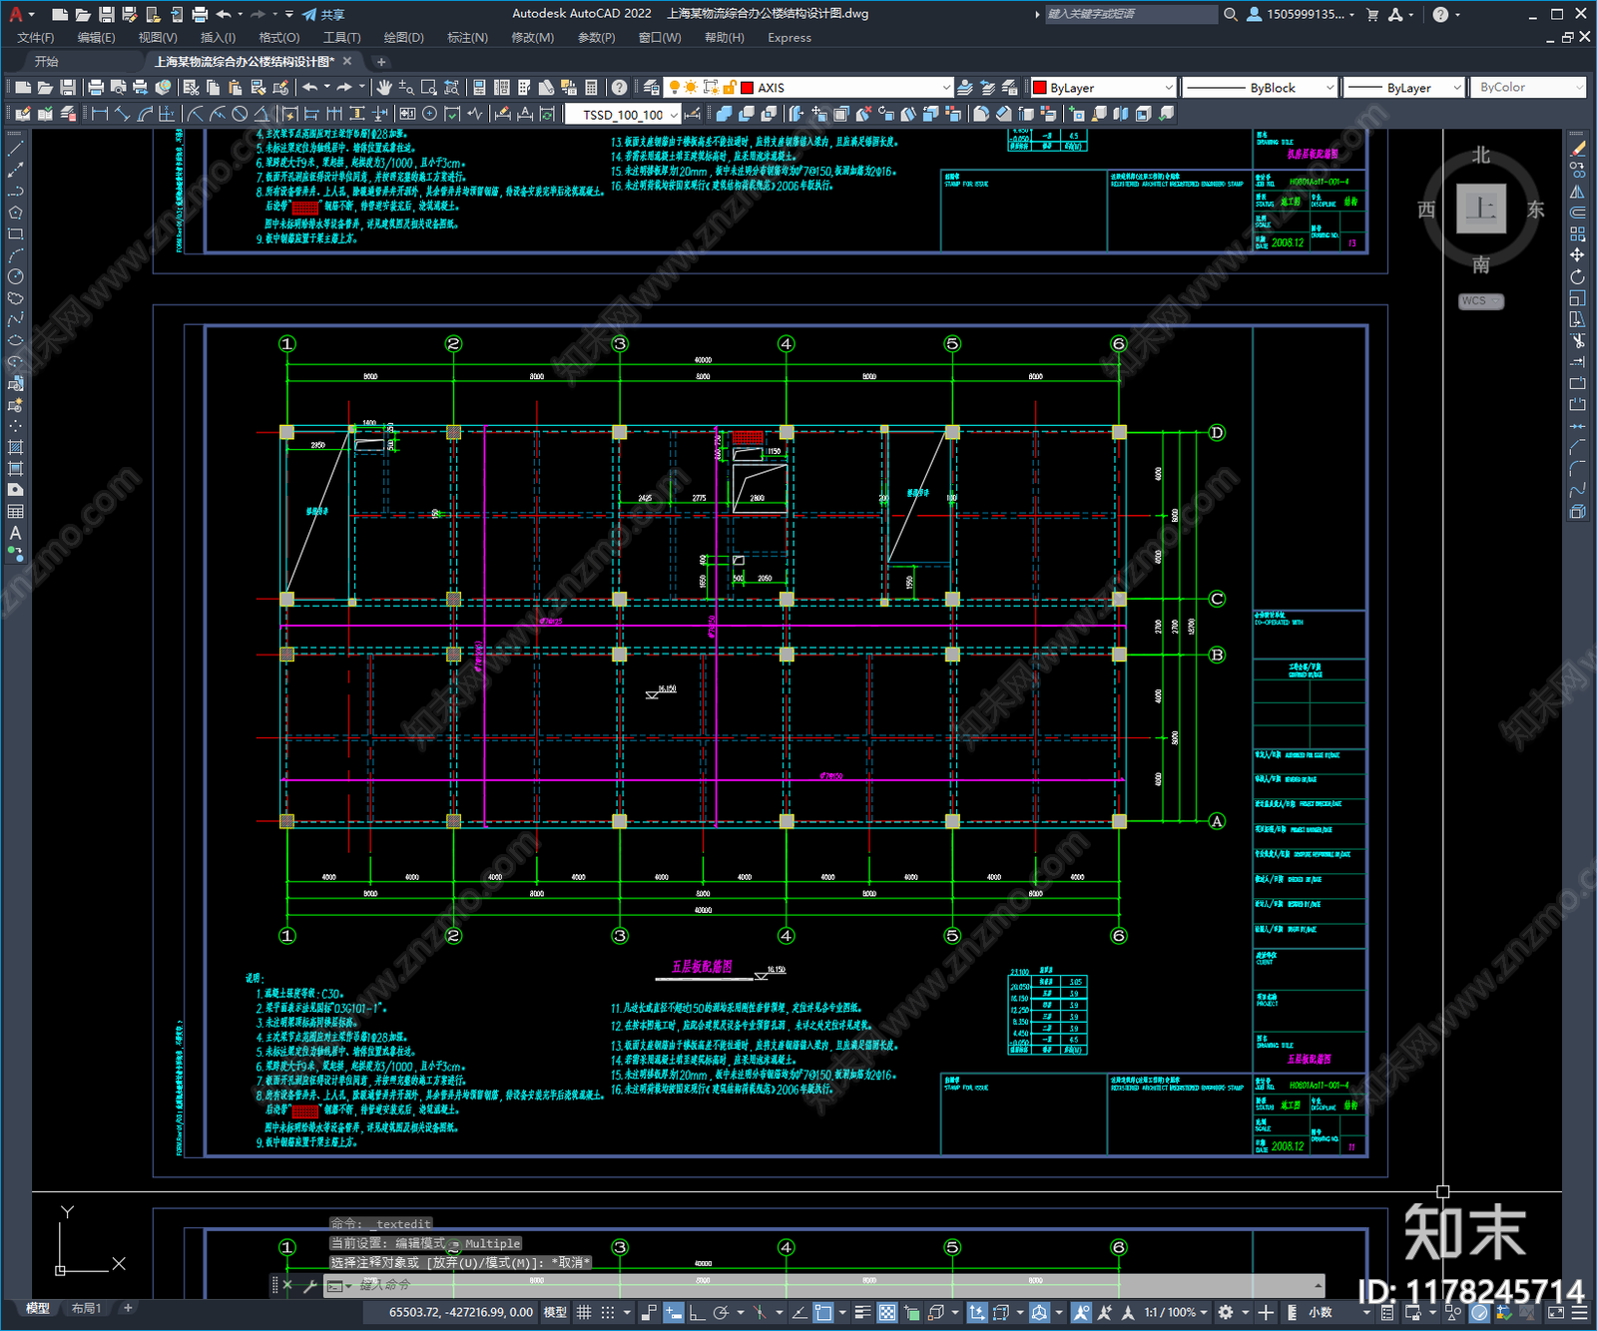This screenshot has width=1597, height=1331.
Task: Select the Pan (hand) tool
Action: 384,88
